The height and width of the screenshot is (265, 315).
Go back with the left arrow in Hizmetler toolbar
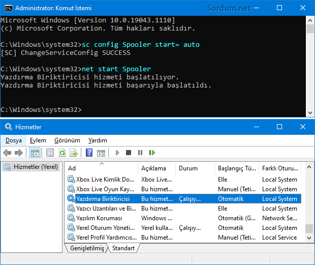coord(7,153)
